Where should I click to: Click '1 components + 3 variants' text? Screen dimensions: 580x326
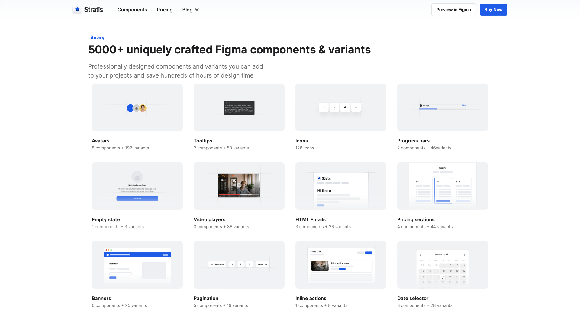[x=118, y=227]
